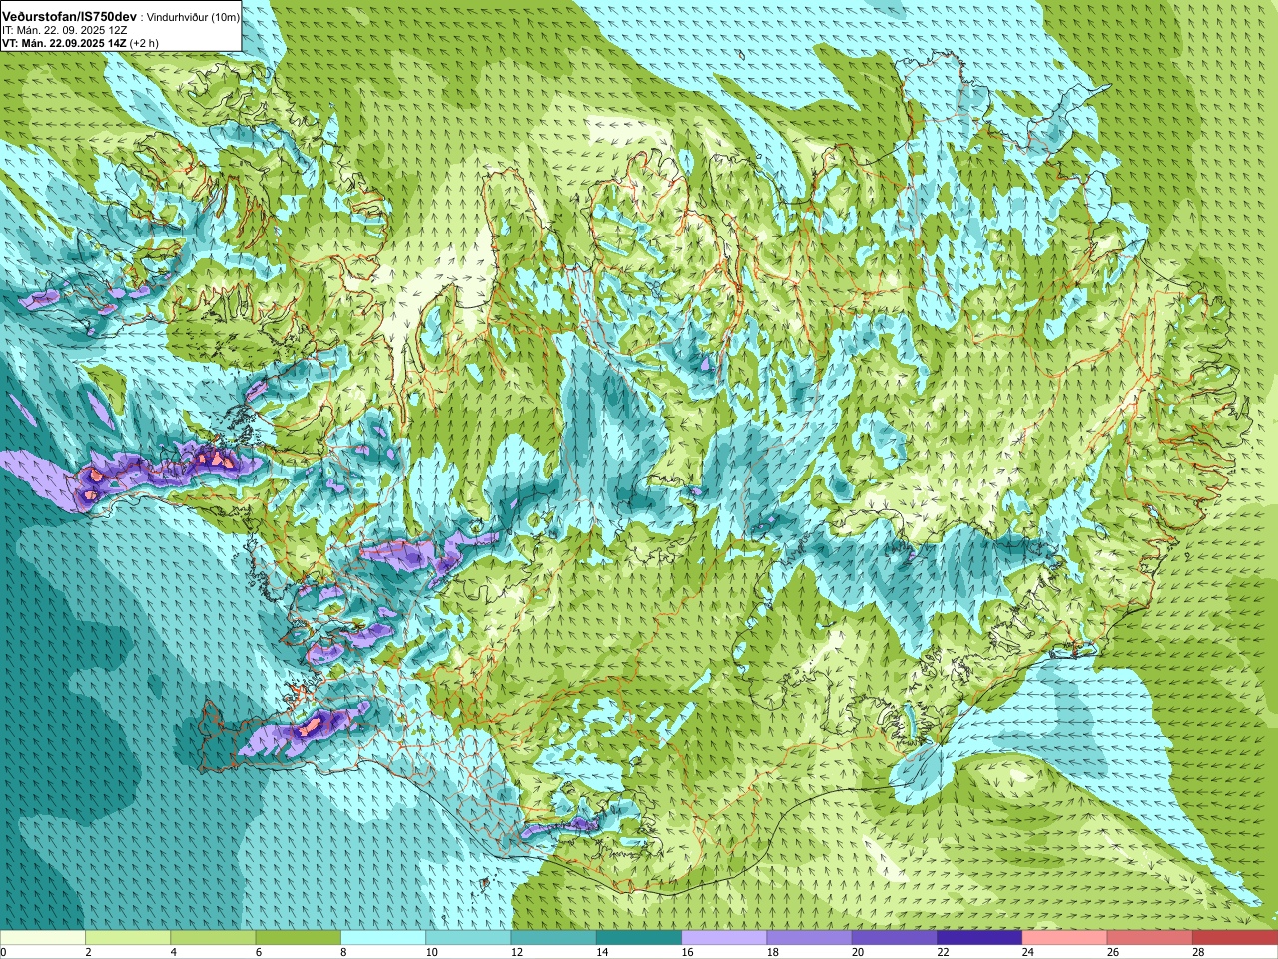The image size is (1278, 959).
Task: Click the legend scale label '0'
Action: pos(3,952)
